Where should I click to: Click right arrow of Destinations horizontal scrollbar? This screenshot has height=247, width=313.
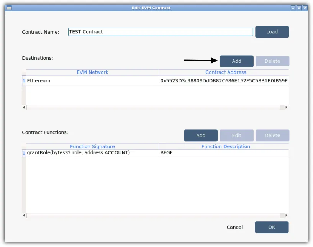click(x=287, y=107)
